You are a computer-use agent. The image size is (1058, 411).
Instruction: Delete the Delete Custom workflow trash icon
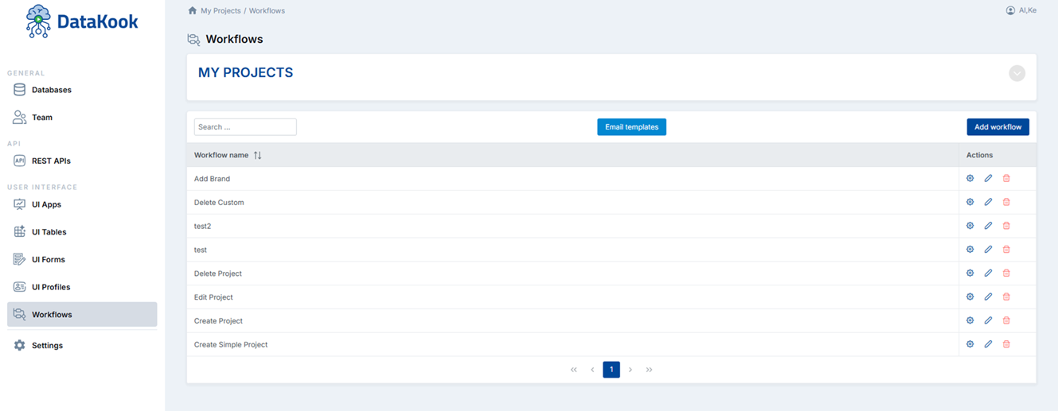tap(1006, 202)
